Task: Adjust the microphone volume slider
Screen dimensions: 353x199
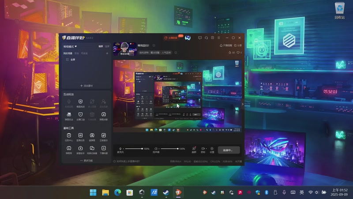Action: click(134, 149)
